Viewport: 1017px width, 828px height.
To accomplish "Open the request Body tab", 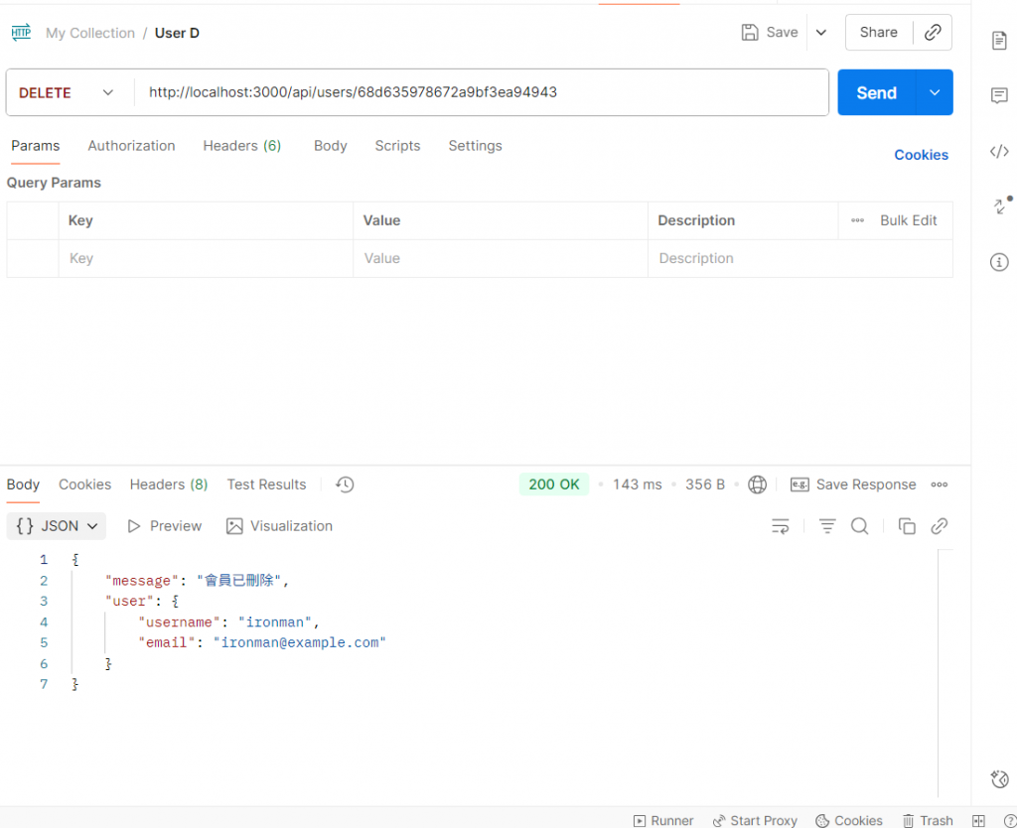I will (x=330, y=146).
